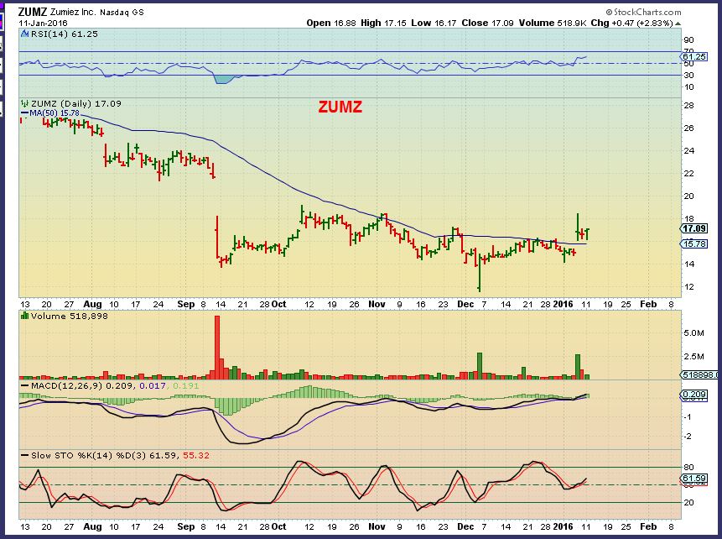
Task: Click the Volume legend bars icon
Action: (25, 316)
